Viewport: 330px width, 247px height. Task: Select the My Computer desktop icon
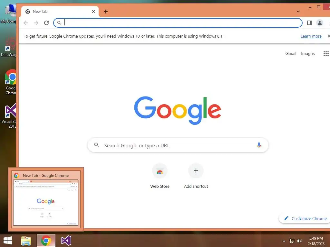(x=9, y=14)
